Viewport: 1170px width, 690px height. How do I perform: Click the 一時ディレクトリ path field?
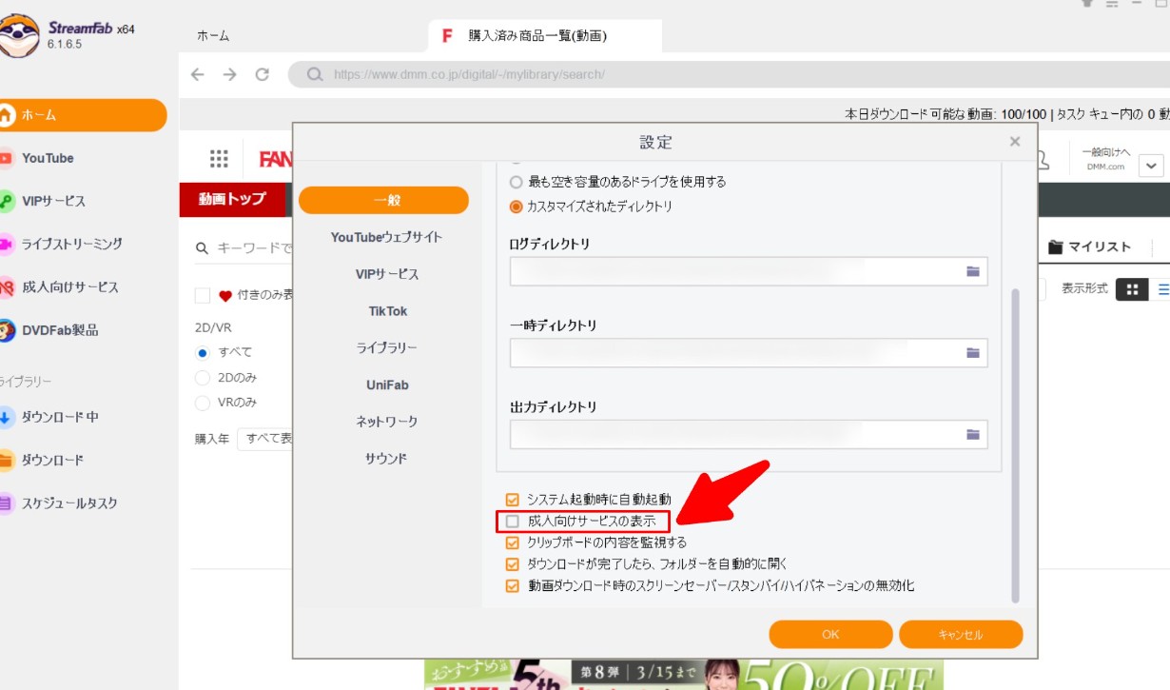(x=749, y=353)
